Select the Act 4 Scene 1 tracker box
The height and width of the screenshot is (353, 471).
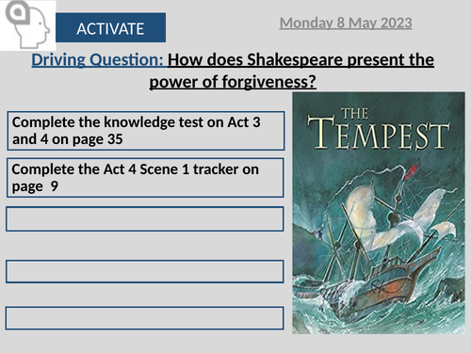pos(145,178)
